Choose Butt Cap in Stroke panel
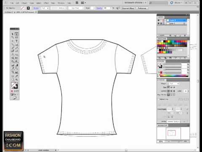Screen dimensions: 202x152 coord(169,87)
